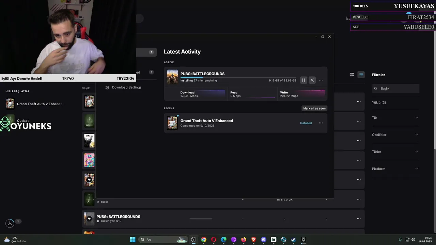Open options menu for fourth library row
The image size is (436, 245).
[x=359, y=160]
